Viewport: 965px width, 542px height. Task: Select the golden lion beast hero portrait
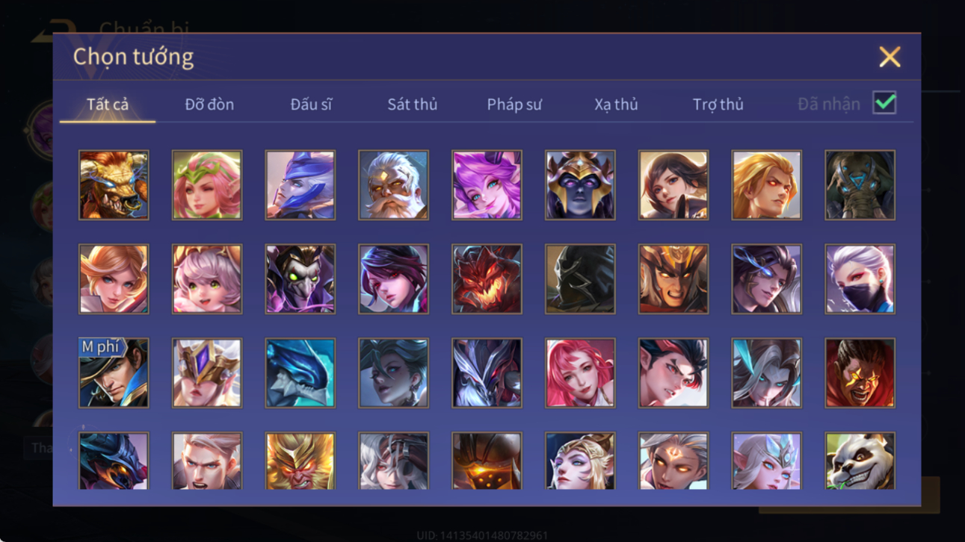(114, 185)
